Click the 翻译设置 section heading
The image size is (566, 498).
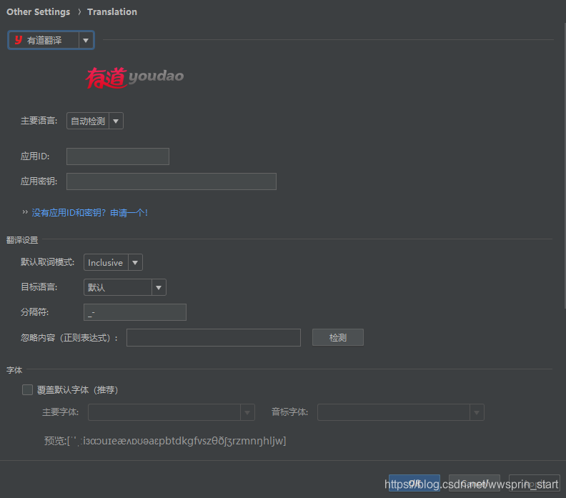click(22, 240)
